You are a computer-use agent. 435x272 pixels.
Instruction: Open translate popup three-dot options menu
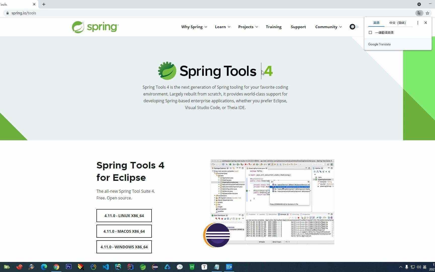point(418,23)
